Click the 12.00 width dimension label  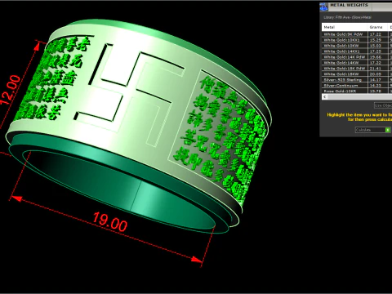click(x=10, y=90)
